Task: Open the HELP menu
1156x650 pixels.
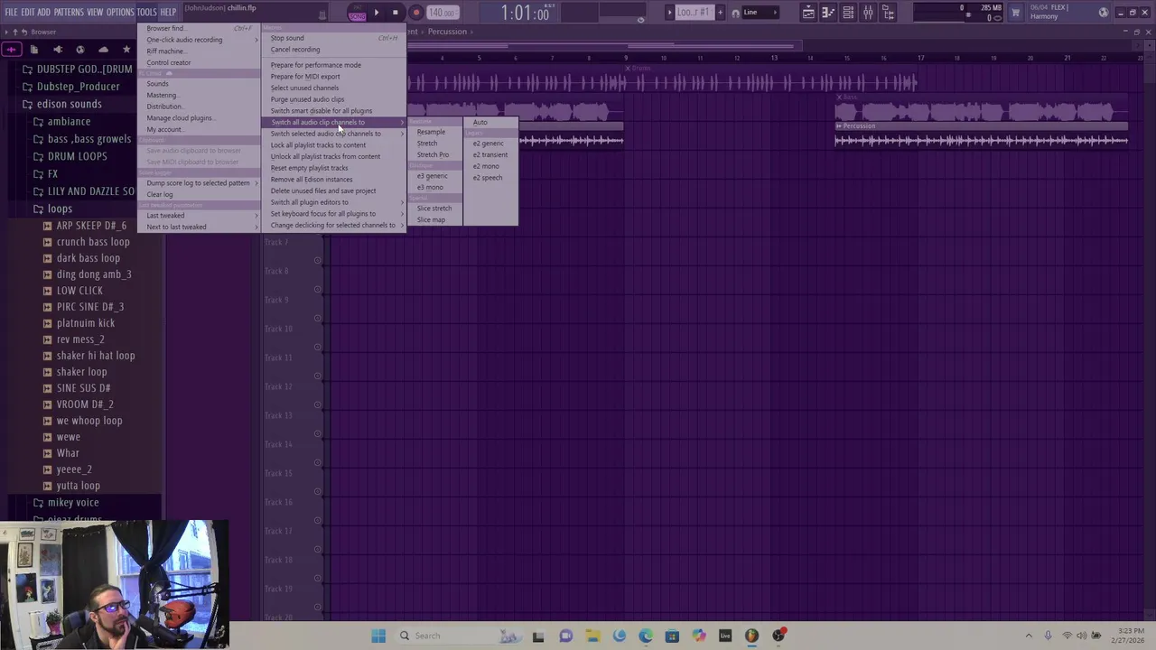Action: point(168,13)
